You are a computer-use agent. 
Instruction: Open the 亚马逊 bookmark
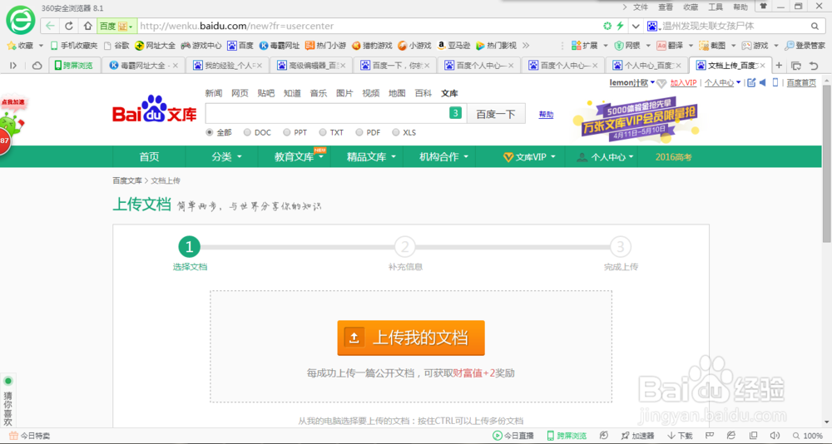[453, 46]
